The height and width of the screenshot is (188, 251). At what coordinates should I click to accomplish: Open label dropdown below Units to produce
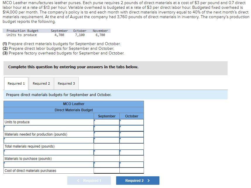[x=49, y=128]
